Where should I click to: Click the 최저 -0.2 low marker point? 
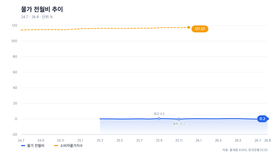pos(179,119)
